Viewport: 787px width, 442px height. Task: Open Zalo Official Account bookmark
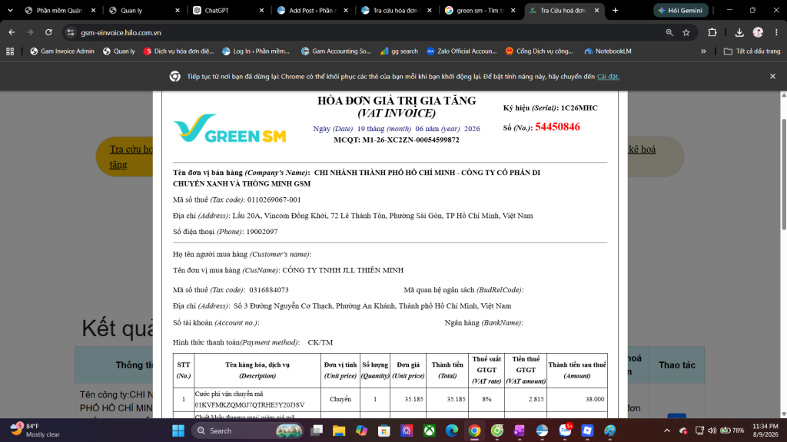click(x=461, y=51)
